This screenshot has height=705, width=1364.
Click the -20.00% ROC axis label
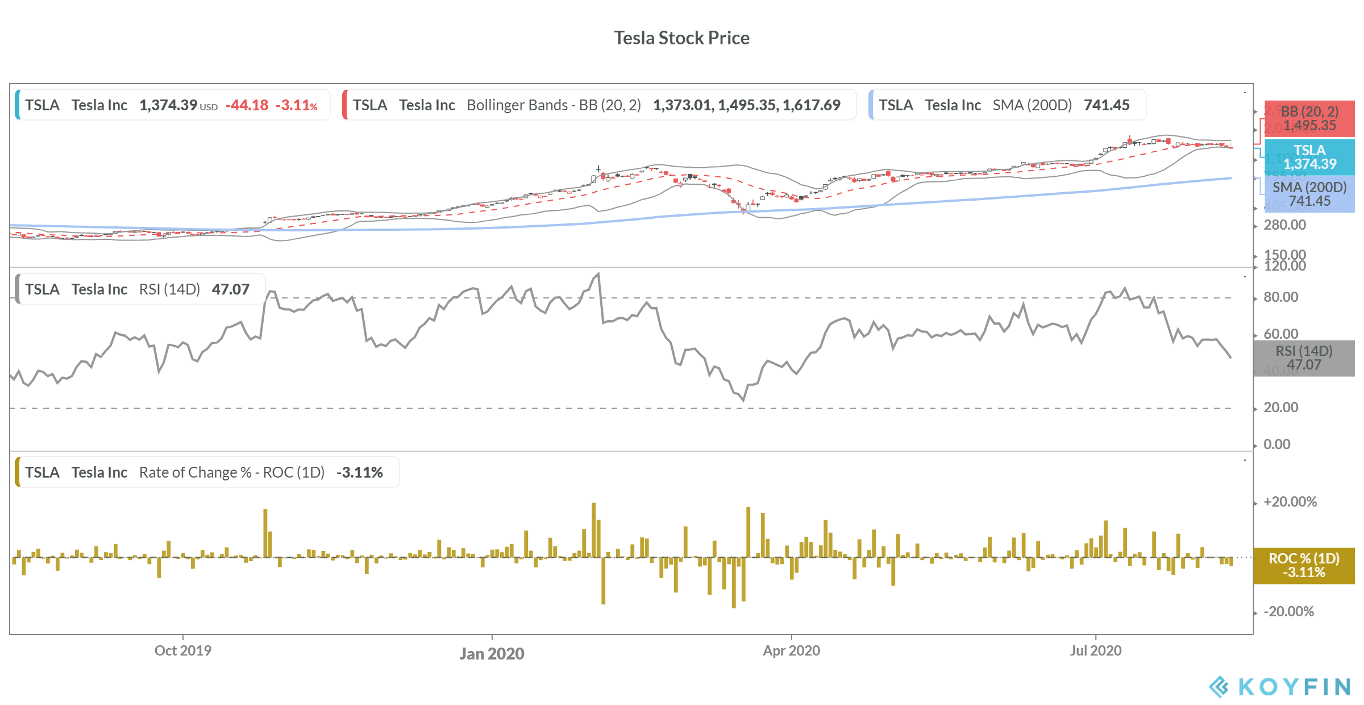click(x=1288, y=611)
